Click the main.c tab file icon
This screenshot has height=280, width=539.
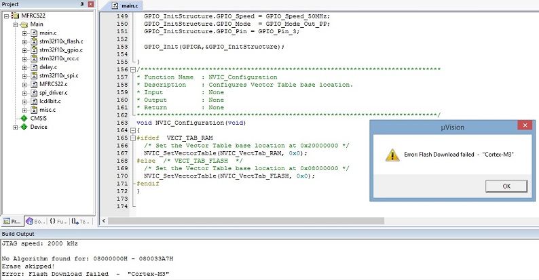click(x=115, y=6)
